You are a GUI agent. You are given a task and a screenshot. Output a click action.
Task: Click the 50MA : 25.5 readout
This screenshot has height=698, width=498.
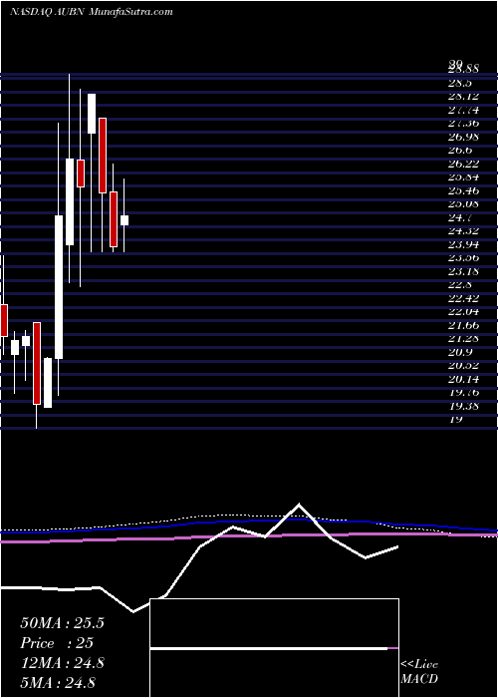click(62, 623)
